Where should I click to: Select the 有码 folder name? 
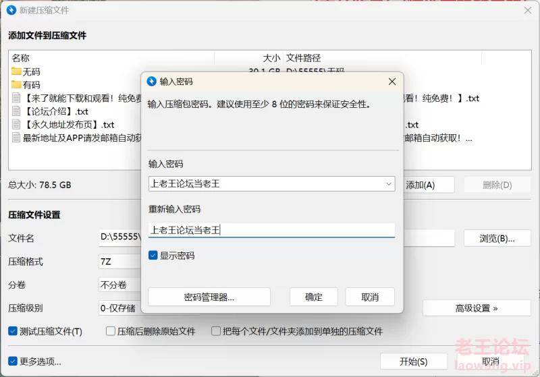point(31,84)
